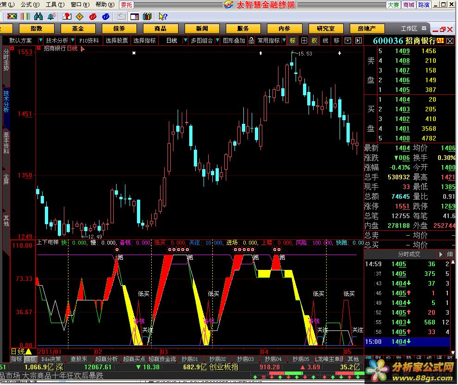The height and width of the screenshot is (385, 458).
Task: Click the yellow triangle beside 日线 label
Action: (x=29, y=351)
